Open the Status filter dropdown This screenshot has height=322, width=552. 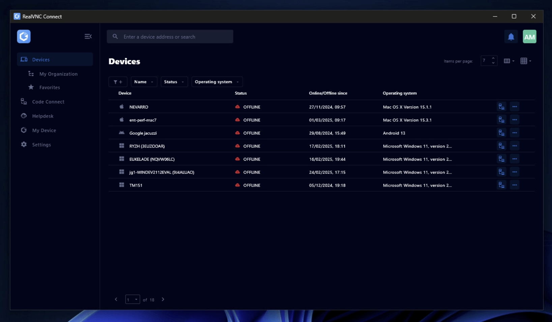point(174,82)
